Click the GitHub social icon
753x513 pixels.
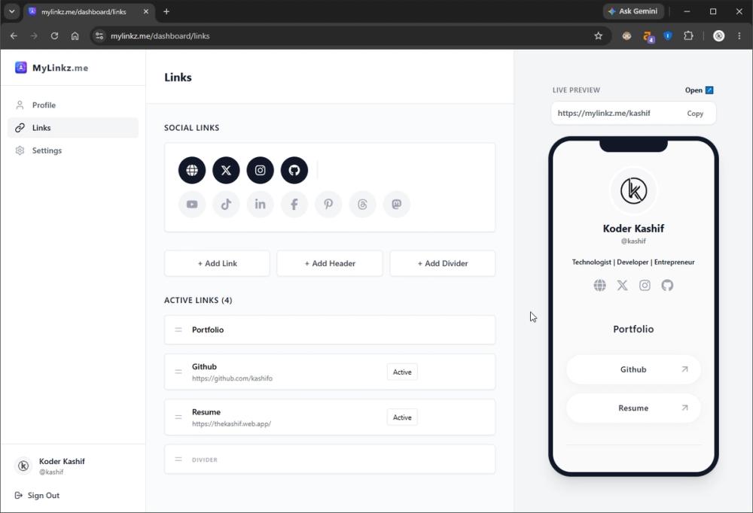[294, 170]
